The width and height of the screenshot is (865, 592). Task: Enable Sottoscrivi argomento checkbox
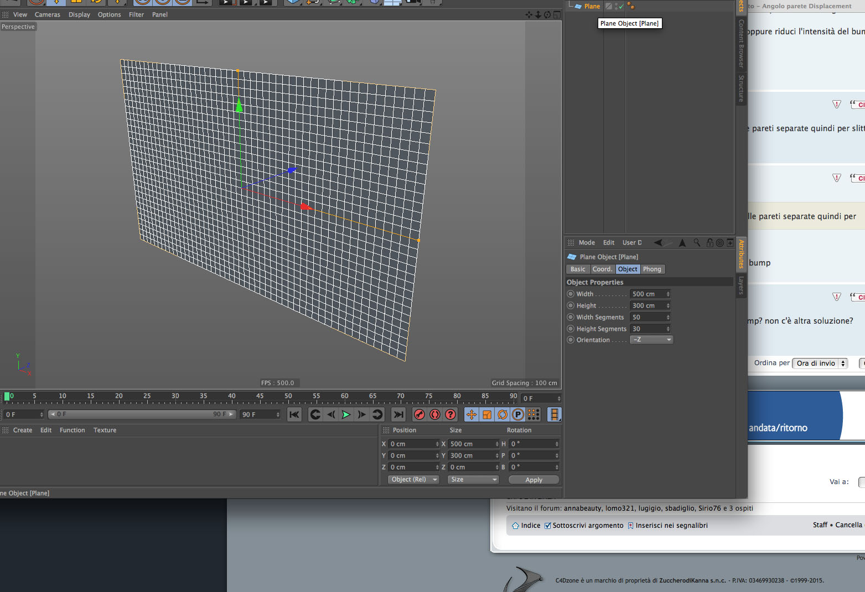pos(548,526)
